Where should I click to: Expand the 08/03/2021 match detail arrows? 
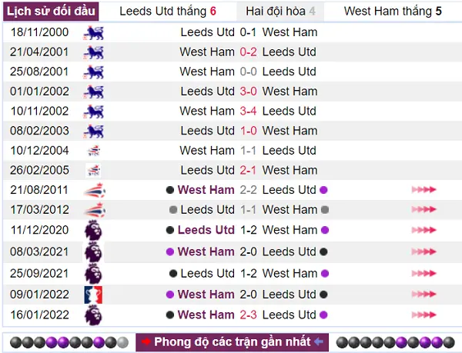[423, 251]
